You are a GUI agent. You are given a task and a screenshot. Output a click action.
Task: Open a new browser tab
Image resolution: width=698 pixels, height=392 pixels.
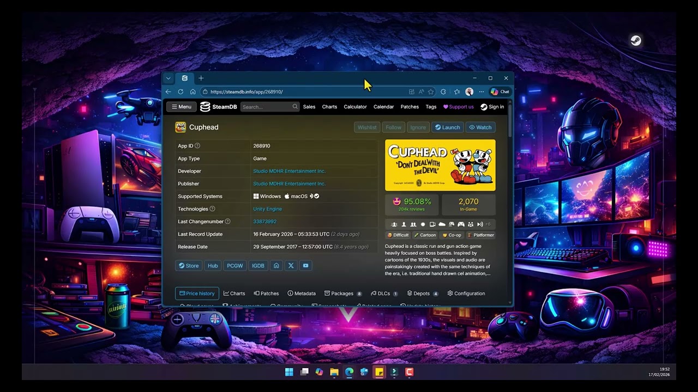(201, 78)
